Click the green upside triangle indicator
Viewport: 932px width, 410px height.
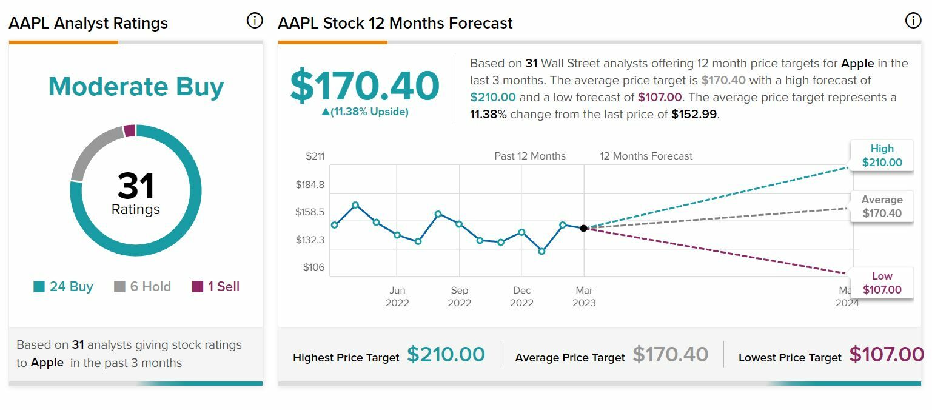326,112
